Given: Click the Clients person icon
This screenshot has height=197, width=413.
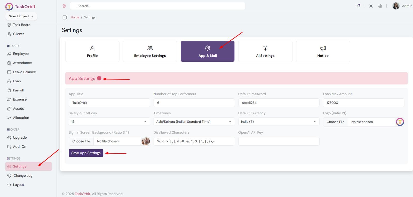Looking at the screenshot, I should pyautogui.click(x=9, y=34).
